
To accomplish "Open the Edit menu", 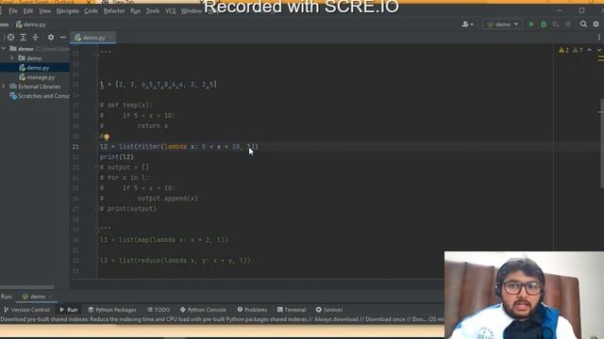I will (28, 10).
